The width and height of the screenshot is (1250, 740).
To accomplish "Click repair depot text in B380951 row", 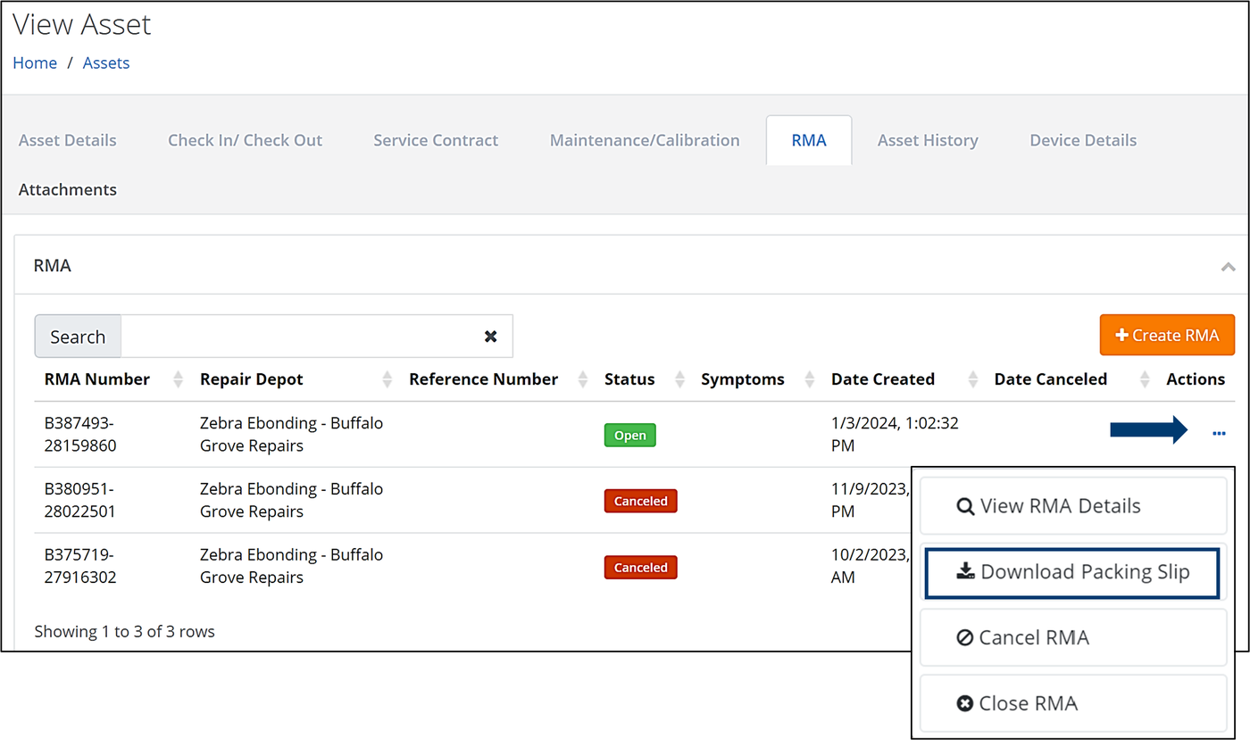I will tap(291, 500).
